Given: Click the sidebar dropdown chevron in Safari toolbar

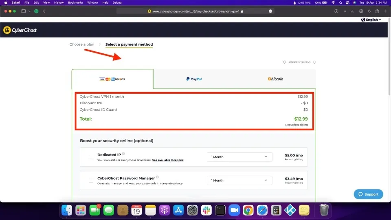Looking at the screenshot, I should point(29,11).
